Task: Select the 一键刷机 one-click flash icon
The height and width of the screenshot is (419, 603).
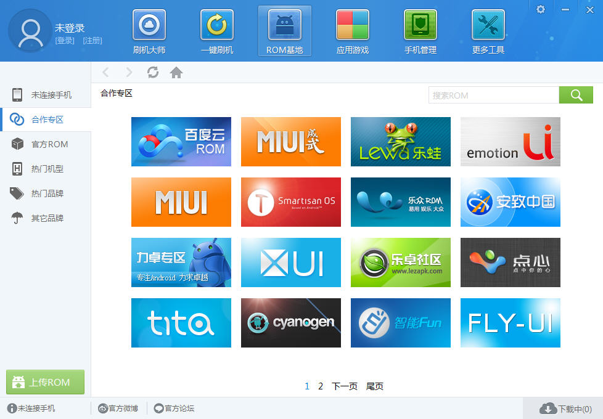Action: click(217, 26)
